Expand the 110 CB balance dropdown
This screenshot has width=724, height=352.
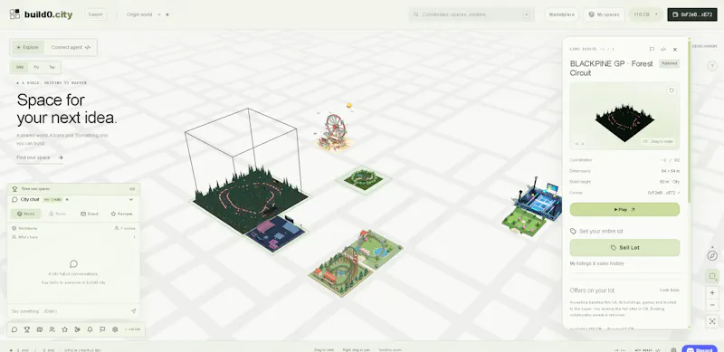click(645, 14)
